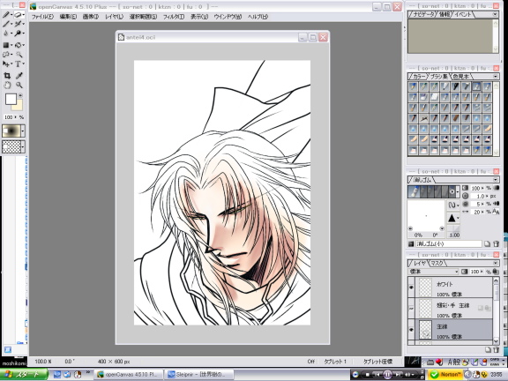Select the Magic wand tool
This screenshot has height=381, width=508.
click(x=19, y=55)
